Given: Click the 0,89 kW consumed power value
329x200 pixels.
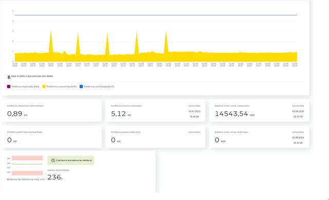Looking at the screenshot, I should click(x=17, y=114).
